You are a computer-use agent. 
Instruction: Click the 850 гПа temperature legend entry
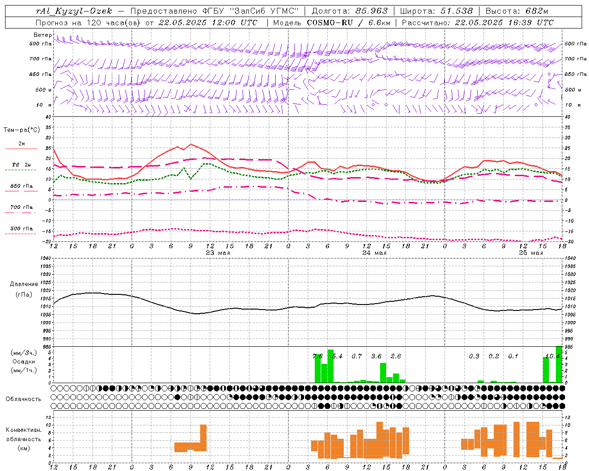point(22,186)
